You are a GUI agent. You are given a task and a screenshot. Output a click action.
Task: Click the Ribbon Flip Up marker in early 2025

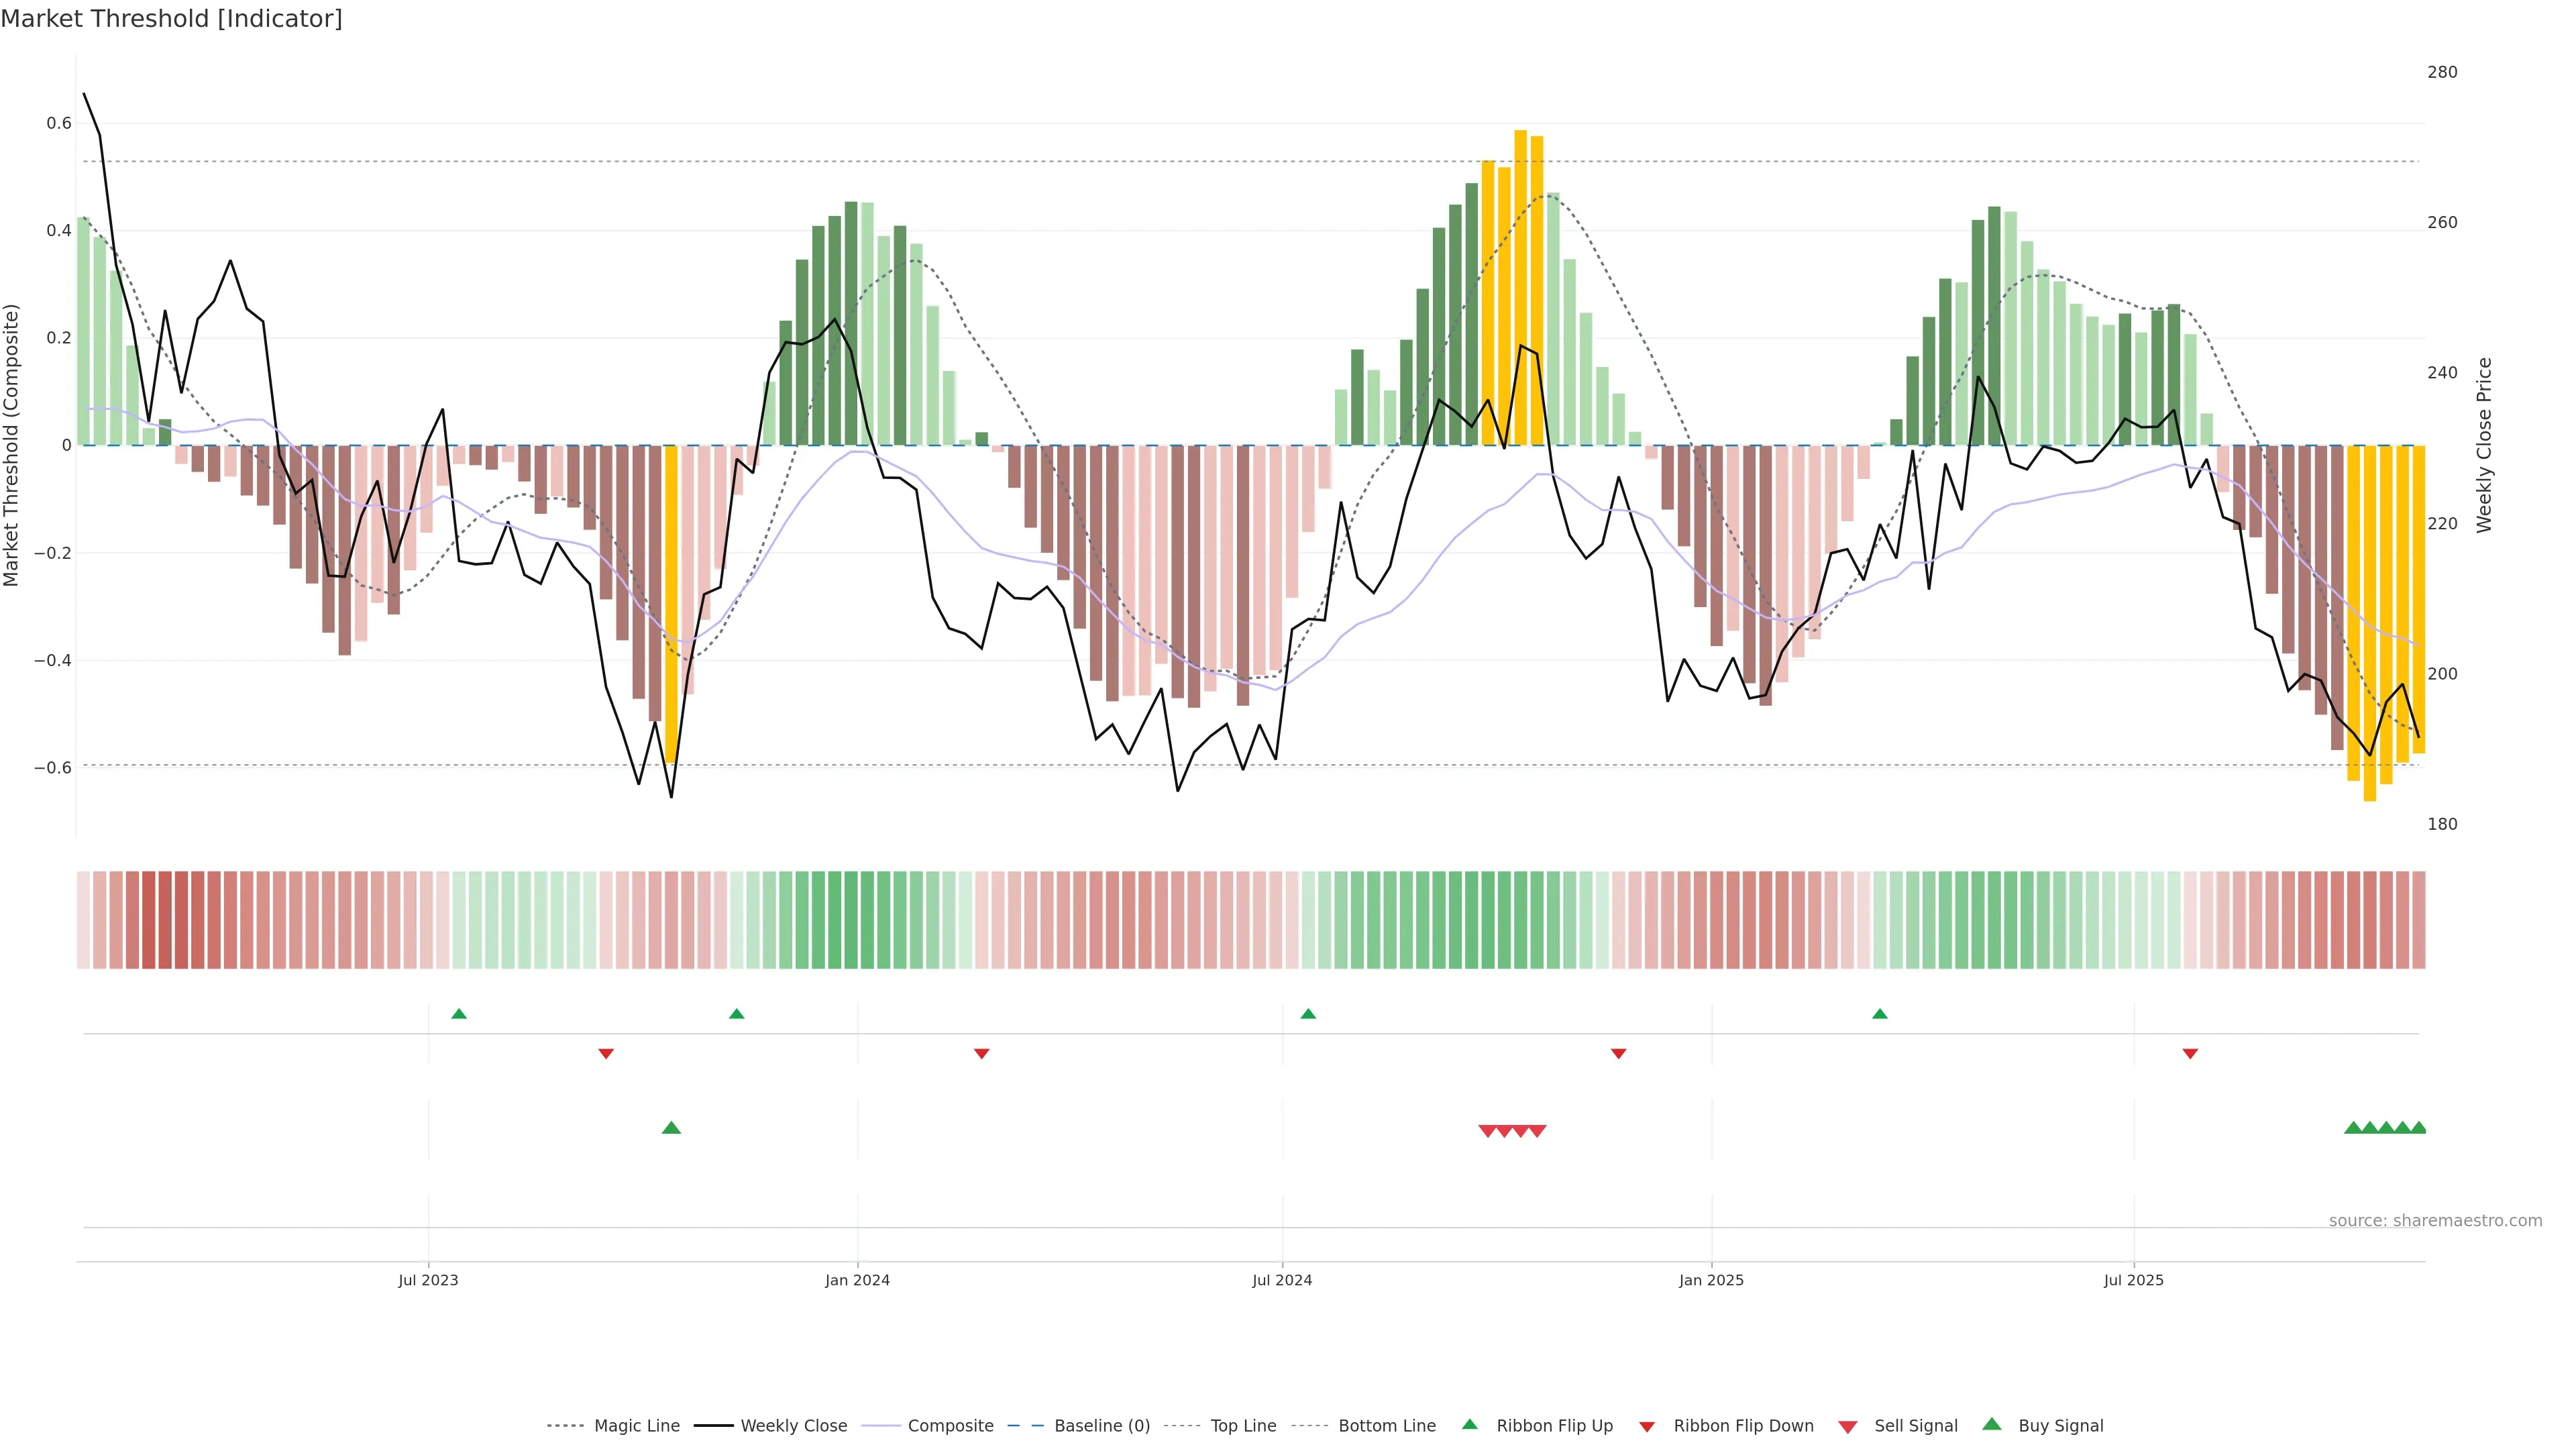(1880, 1014)
